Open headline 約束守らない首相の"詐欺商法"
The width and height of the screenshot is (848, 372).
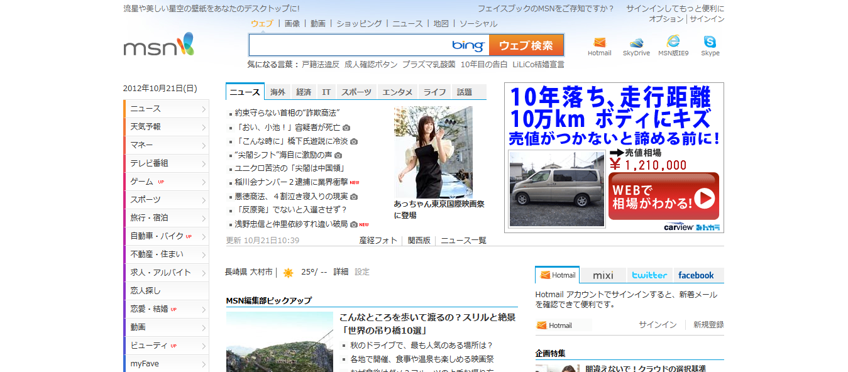coord(287,113)
